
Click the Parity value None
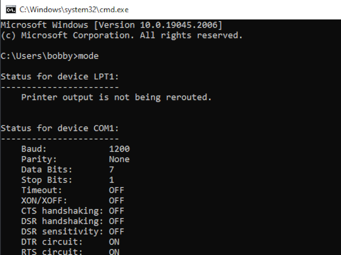pos(119,159)
